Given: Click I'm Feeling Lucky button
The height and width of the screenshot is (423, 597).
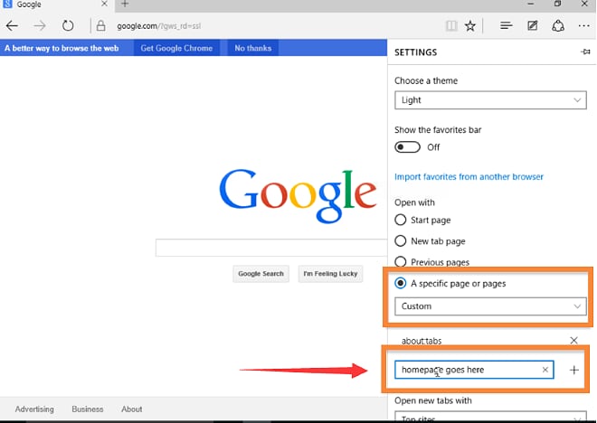Looking at the screenshot, I should [330, 274].
